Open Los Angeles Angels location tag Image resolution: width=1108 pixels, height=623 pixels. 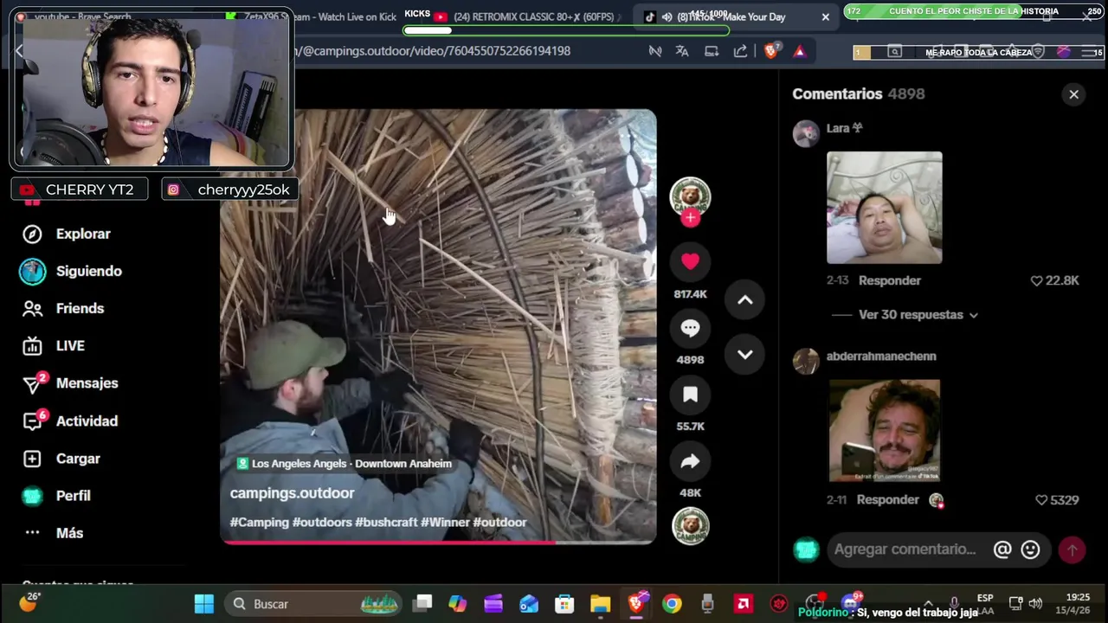click(344, 464)
